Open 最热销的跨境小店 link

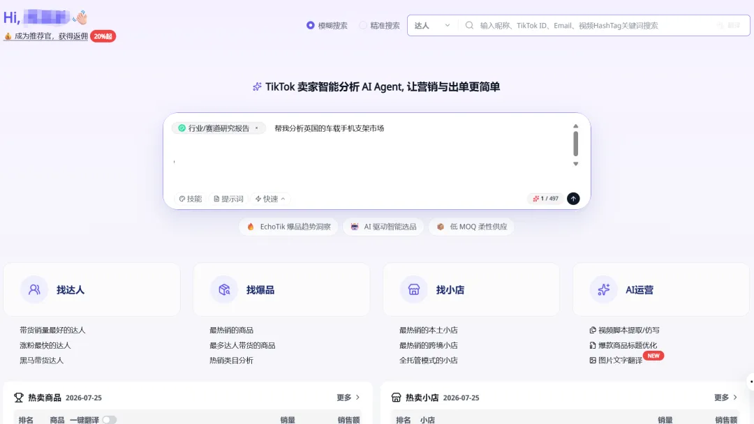[x=429, y=345]
